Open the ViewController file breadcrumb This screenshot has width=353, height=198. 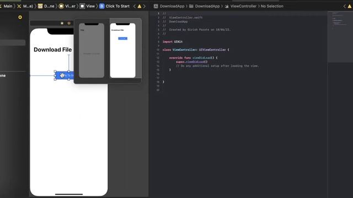240,6
